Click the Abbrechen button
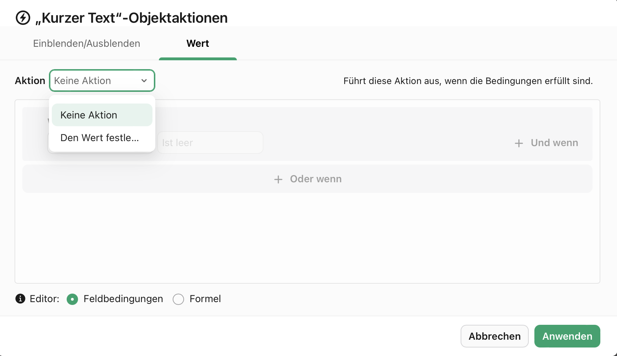 494,336
